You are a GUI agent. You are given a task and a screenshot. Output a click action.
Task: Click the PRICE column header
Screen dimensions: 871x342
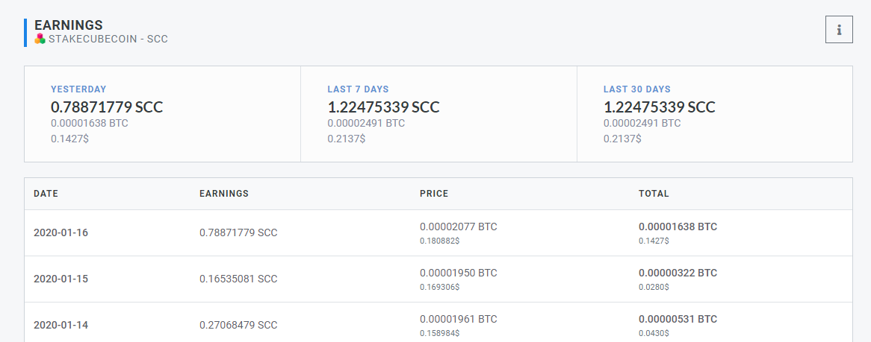434,194
